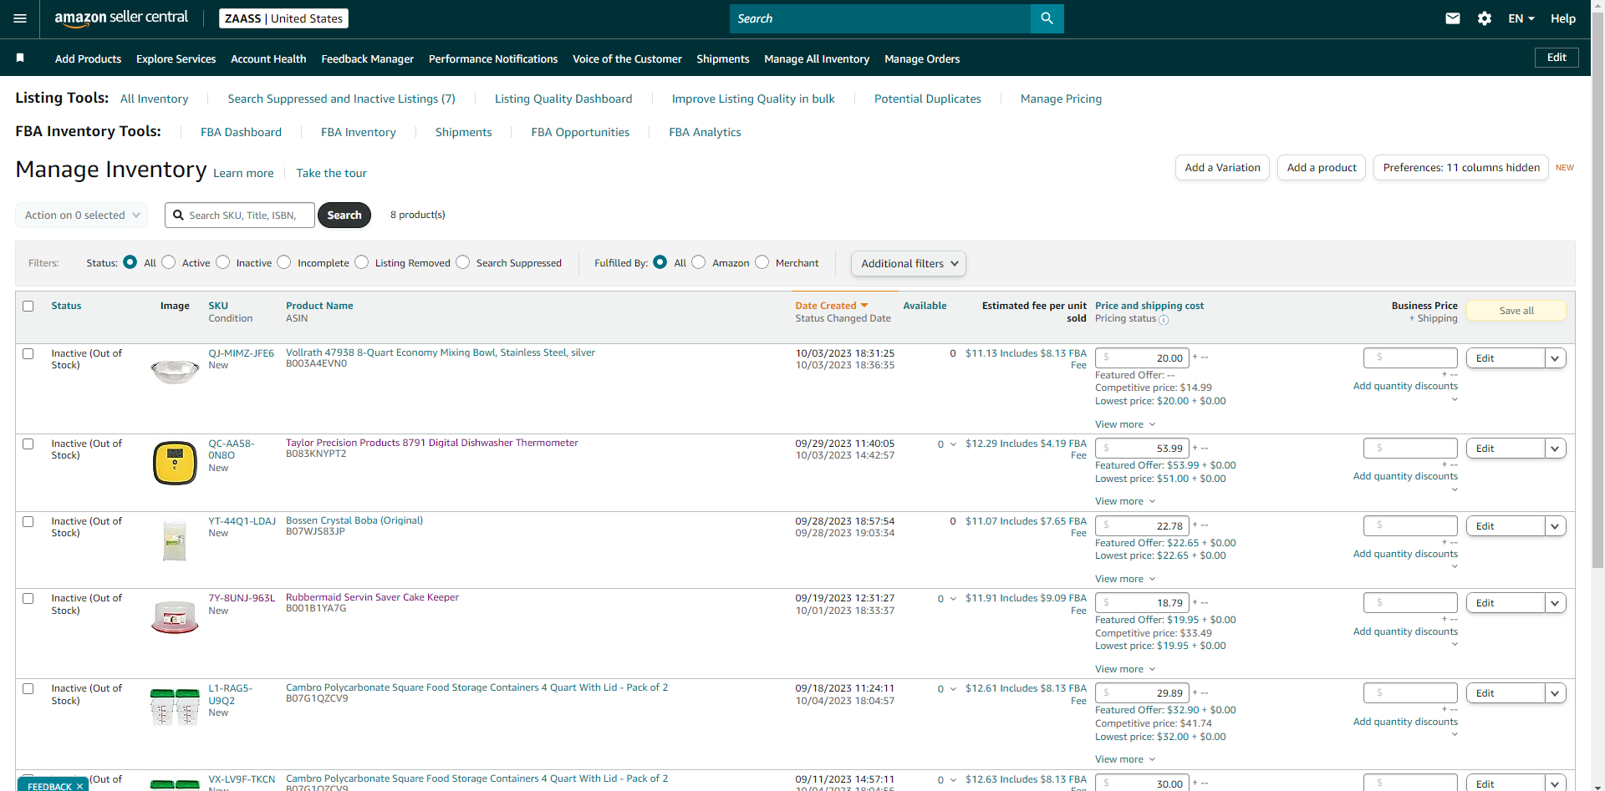Select all products checkbox in header

[28, 306]
